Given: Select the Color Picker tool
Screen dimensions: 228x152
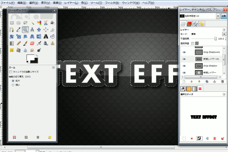Looking at the screenshot, I should pyautogui.click(x=18, y=30).
